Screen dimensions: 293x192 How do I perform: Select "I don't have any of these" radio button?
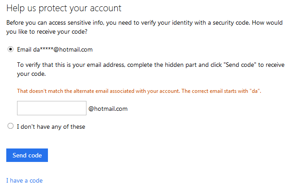(10, 127)
